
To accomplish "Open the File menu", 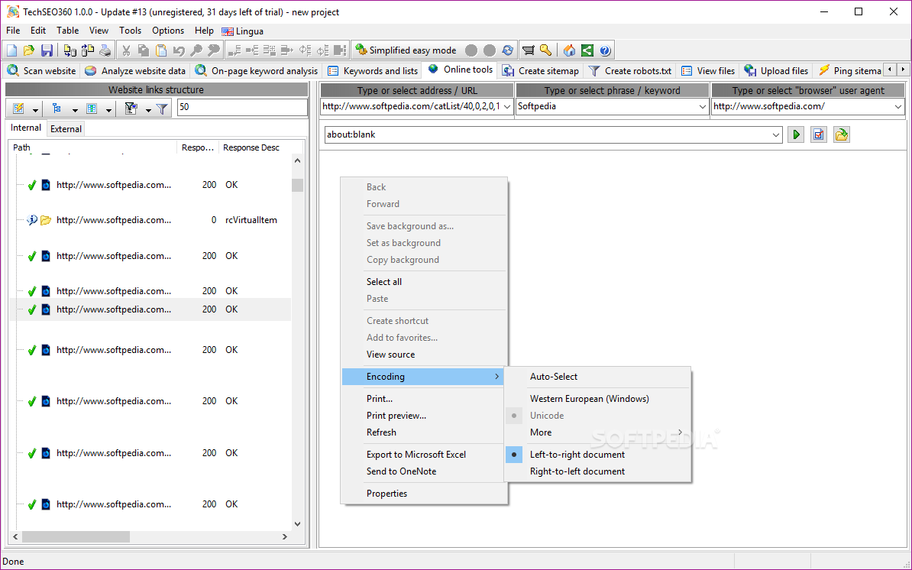I will [13, 31].
